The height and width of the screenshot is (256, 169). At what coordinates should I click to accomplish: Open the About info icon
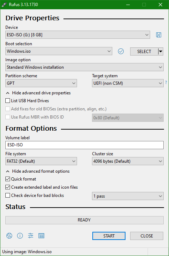(20, 236)
